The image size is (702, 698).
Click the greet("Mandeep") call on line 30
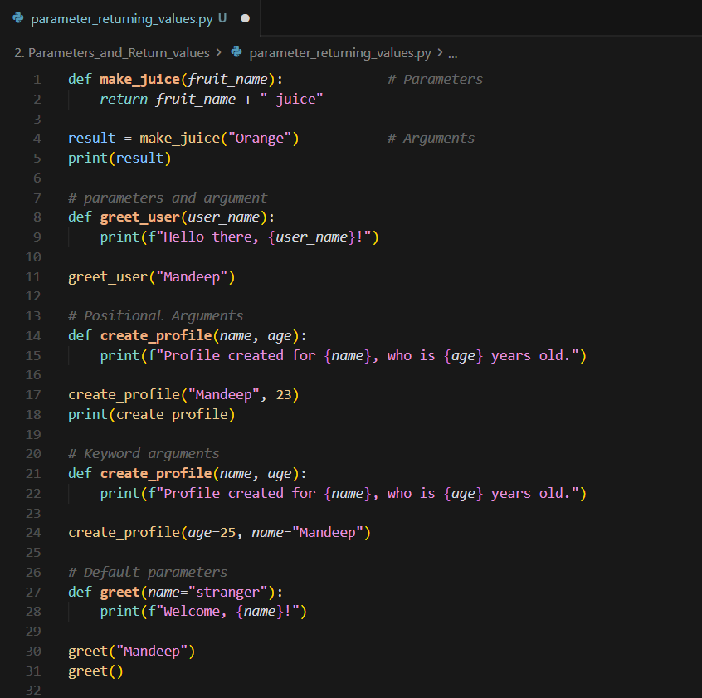[x=132, y=652]
